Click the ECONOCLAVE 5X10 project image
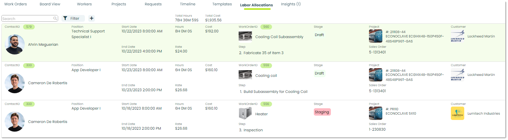The height and width of the screenshot is (140, 508). pos(375,113)
